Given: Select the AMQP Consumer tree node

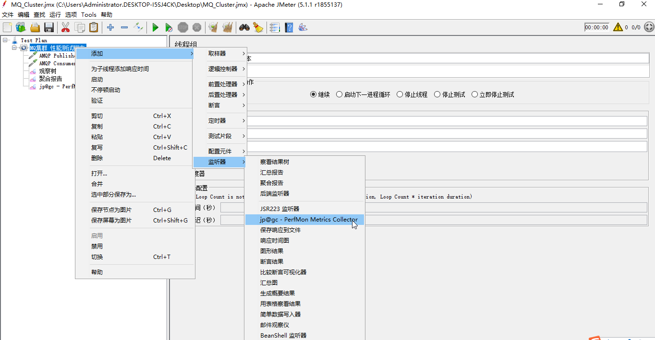Looking at the screenshot, I should click(57, 63).
